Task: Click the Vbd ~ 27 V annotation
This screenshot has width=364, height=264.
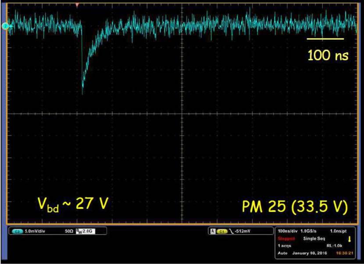Action: pyautogui.click(x=73, y=204)
